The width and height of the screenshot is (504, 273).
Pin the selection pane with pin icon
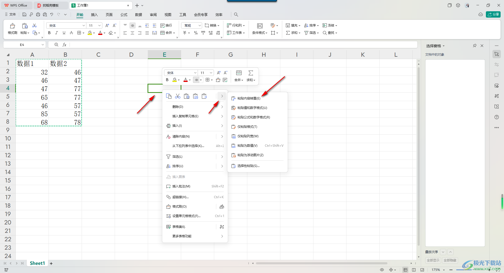click(475, 46)
